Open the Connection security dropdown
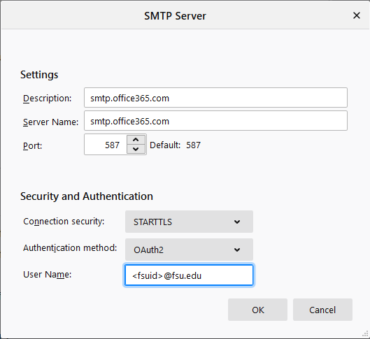Image resolution: width=370 pixels, height=339 pixels. click(189, 222)
